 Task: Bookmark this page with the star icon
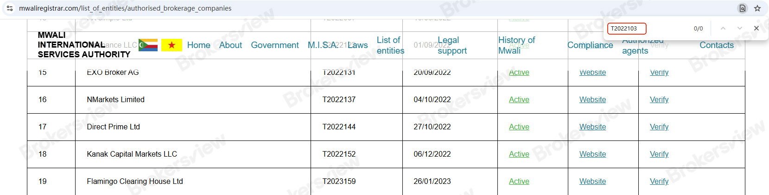tap(757, 8)
